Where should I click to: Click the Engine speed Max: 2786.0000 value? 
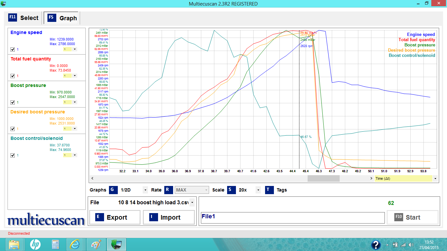[62, 44]
